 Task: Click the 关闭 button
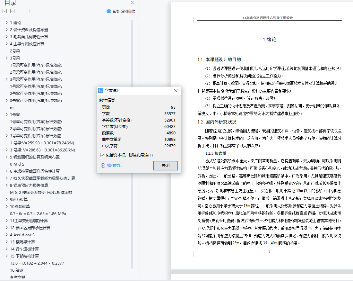(166, 166)
